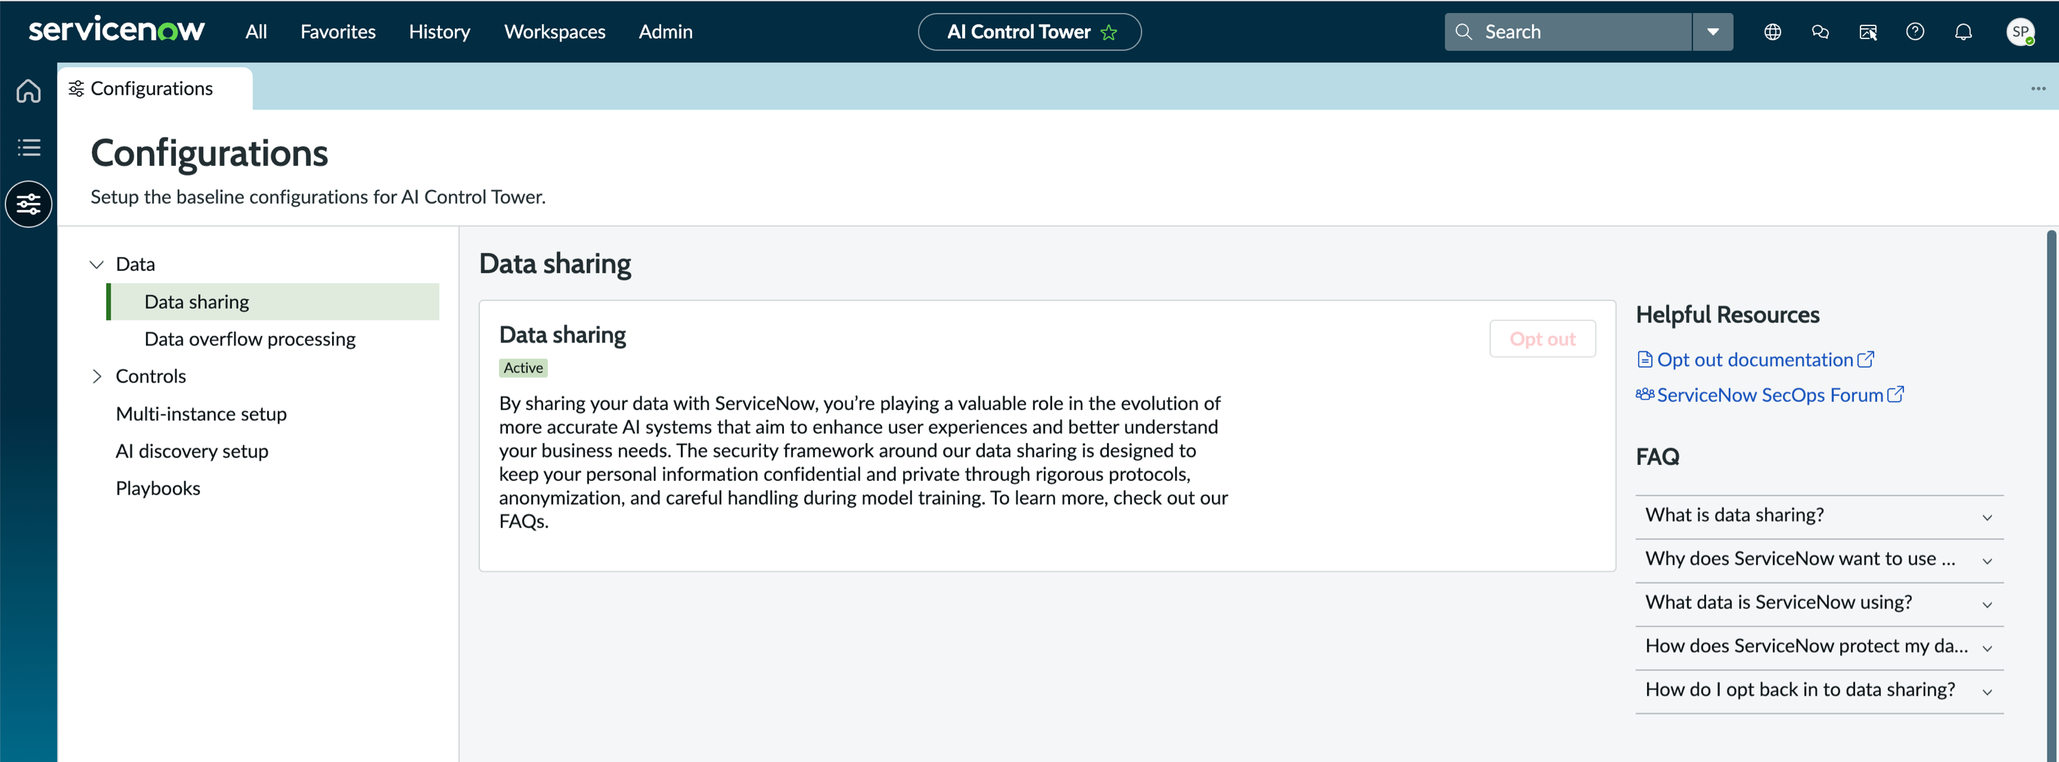
Task: Select Data overflow processing item
Action: (x=249, y=339)
